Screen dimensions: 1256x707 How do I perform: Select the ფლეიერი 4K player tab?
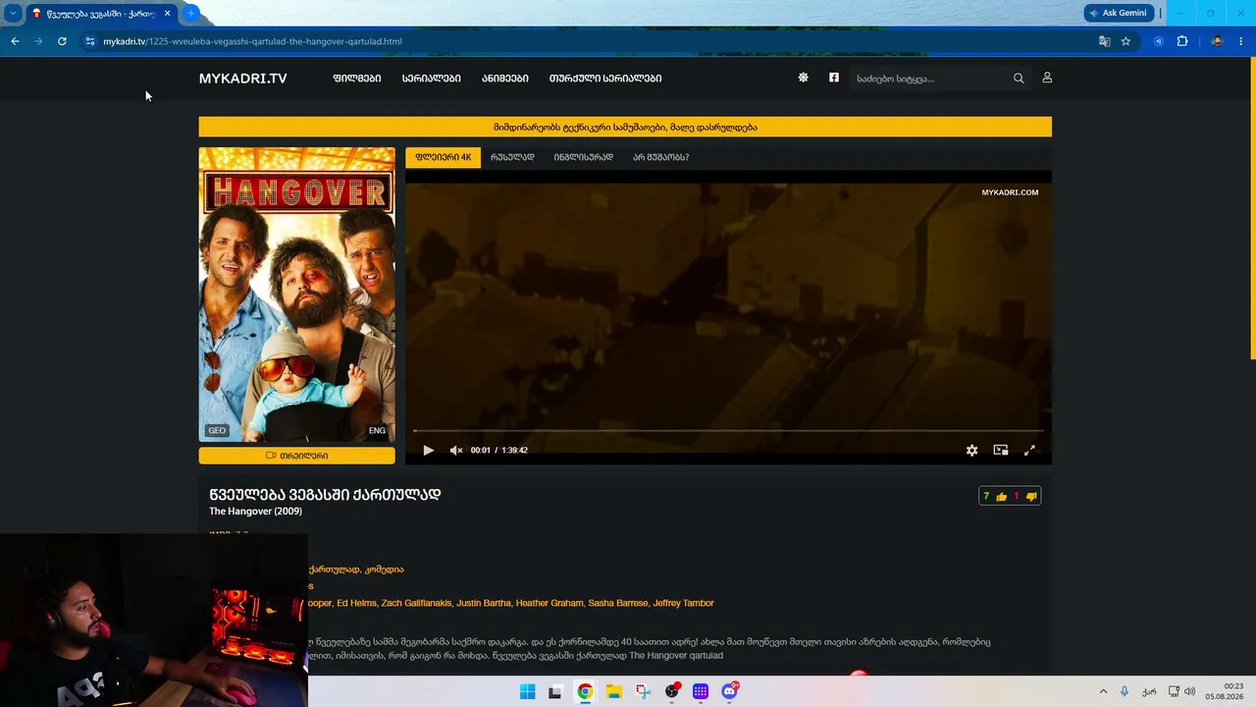point(443,157)
